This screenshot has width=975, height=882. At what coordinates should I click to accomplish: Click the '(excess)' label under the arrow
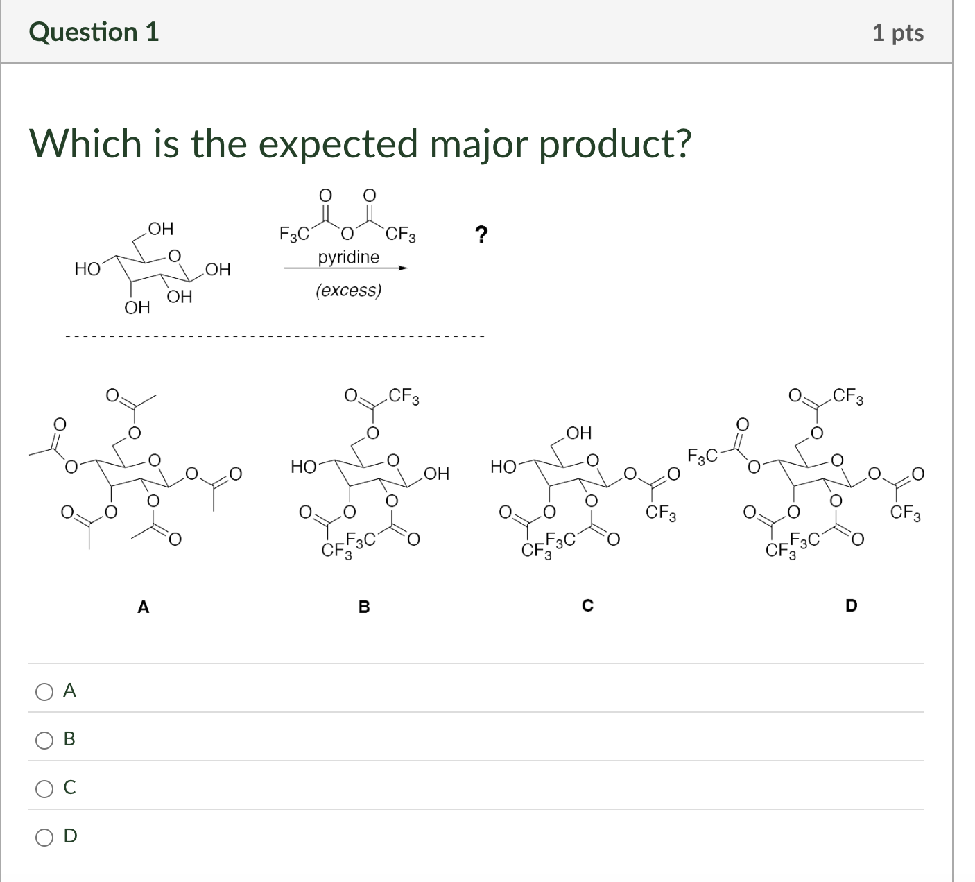348,291
